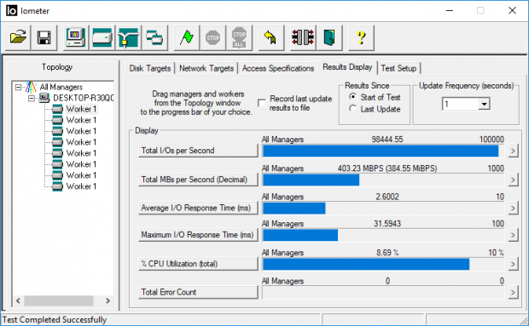The height and width of the screenshot is (326, 529).
Task: Click the Iometer title bar logo
Action: [11, 10]
